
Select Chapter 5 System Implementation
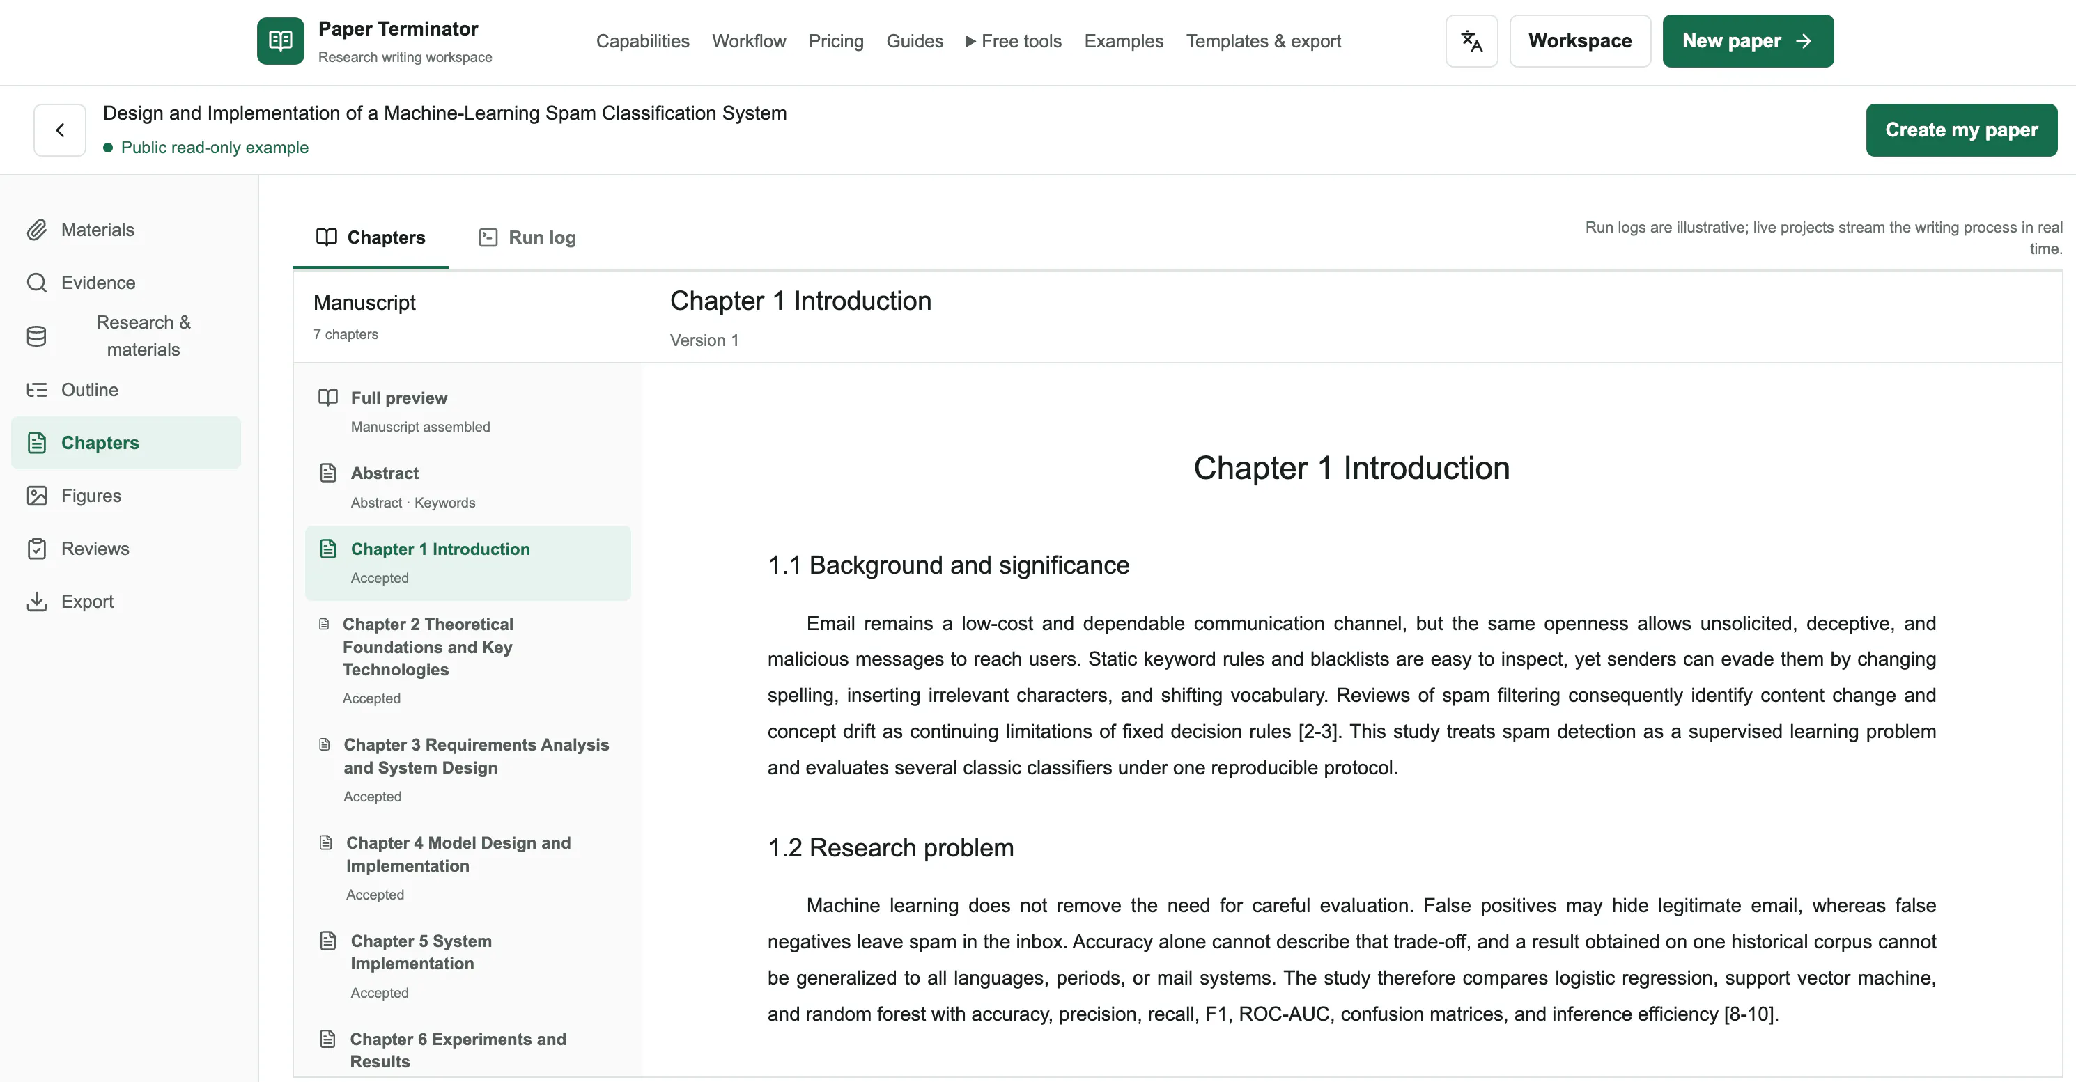tap(467, 967)
